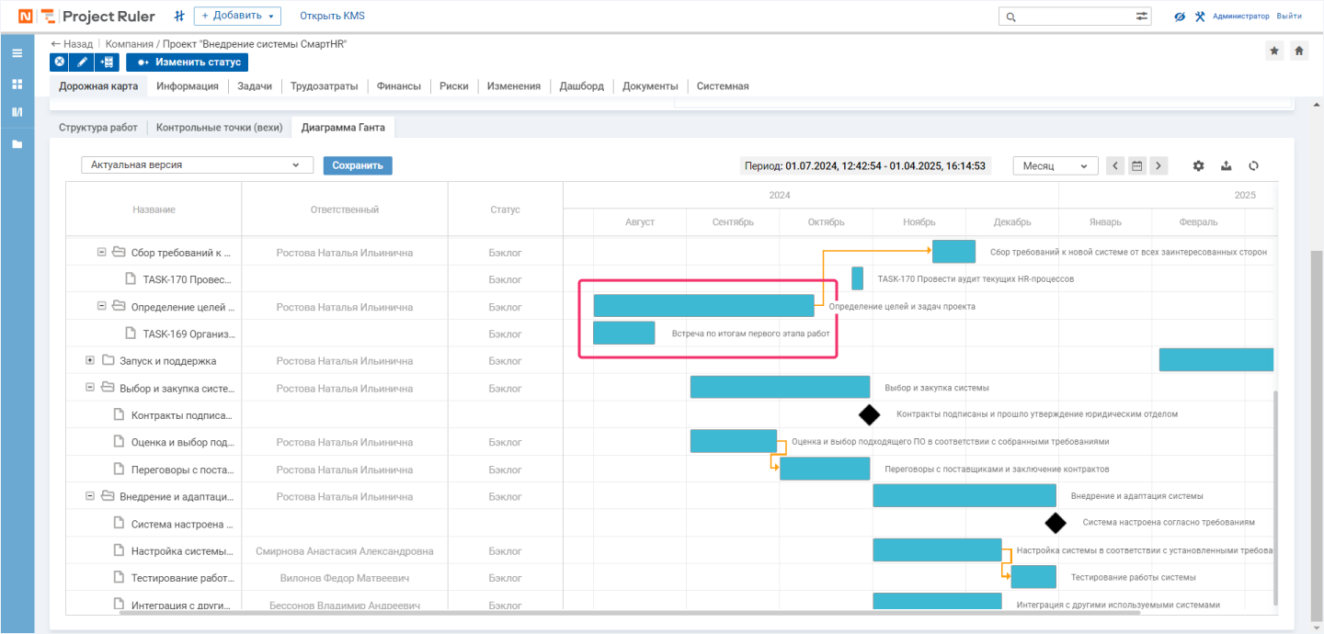Click the Изменить статус button
1324x634 pixels.
point(188,62)
